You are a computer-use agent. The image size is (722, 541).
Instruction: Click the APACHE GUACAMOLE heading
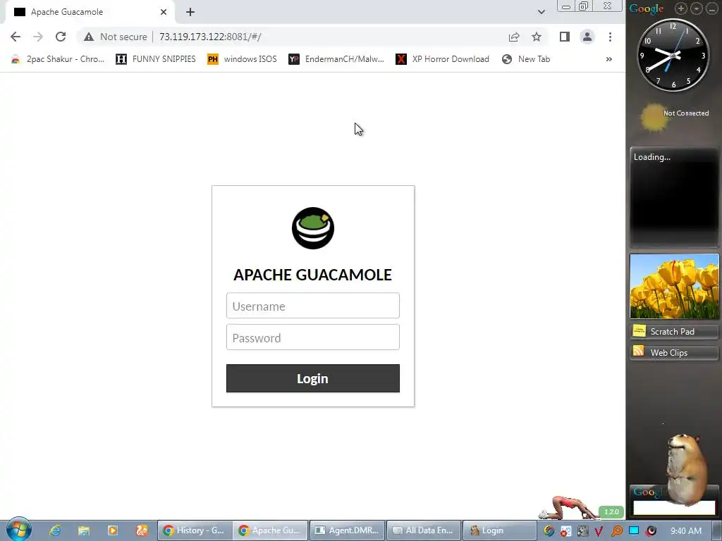pos(312,275)
